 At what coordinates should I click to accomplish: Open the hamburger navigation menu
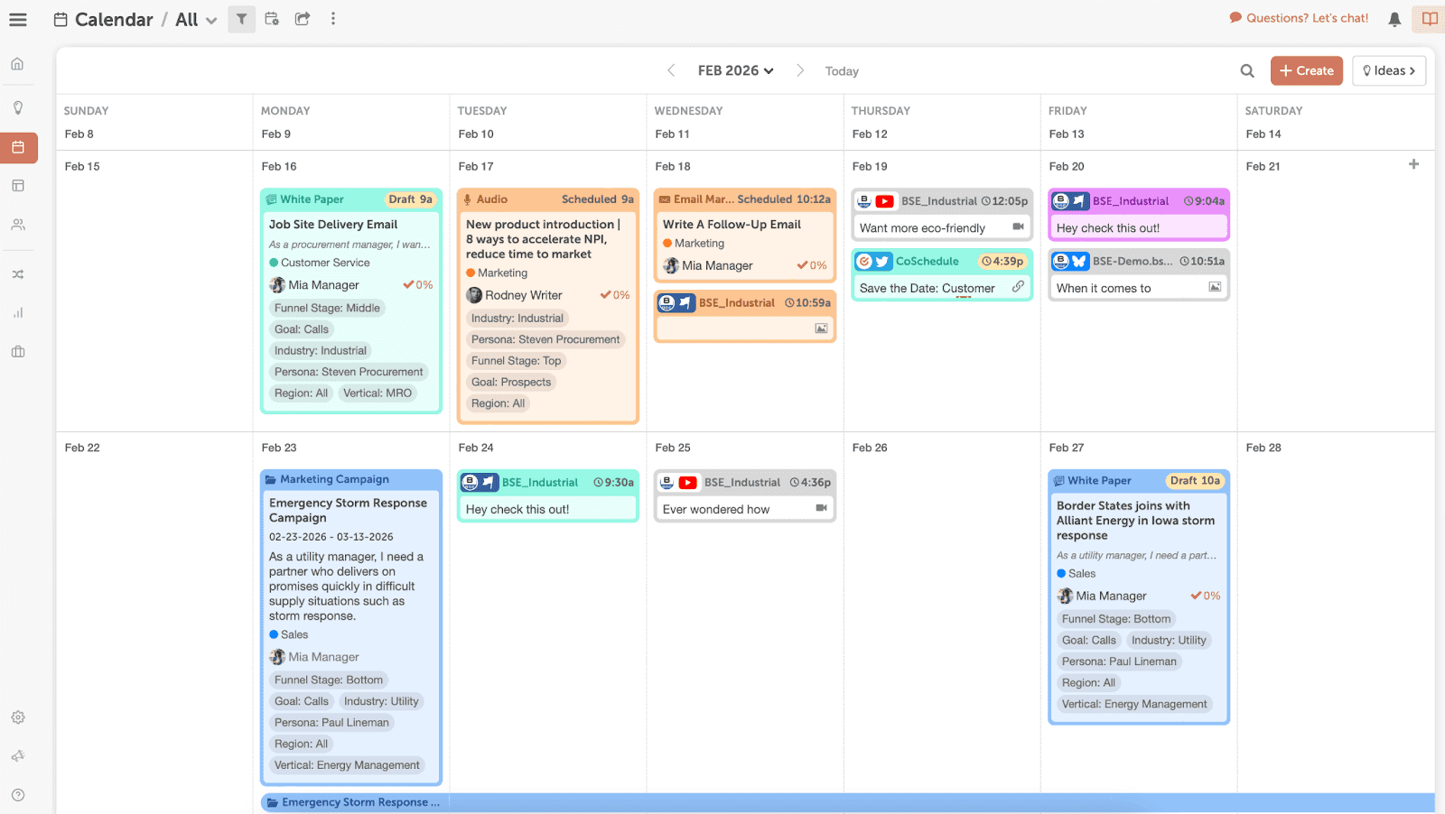coord(18,19)
